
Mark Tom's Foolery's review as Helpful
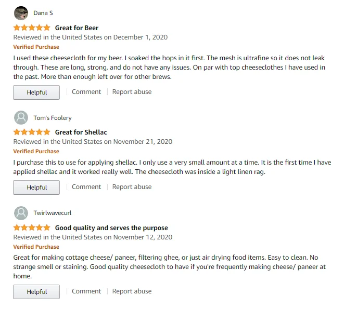36,187
